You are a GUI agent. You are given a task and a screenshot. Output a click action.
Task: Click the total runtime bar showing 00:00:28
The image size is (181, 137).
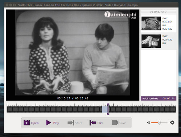click(x=159, y=98)
